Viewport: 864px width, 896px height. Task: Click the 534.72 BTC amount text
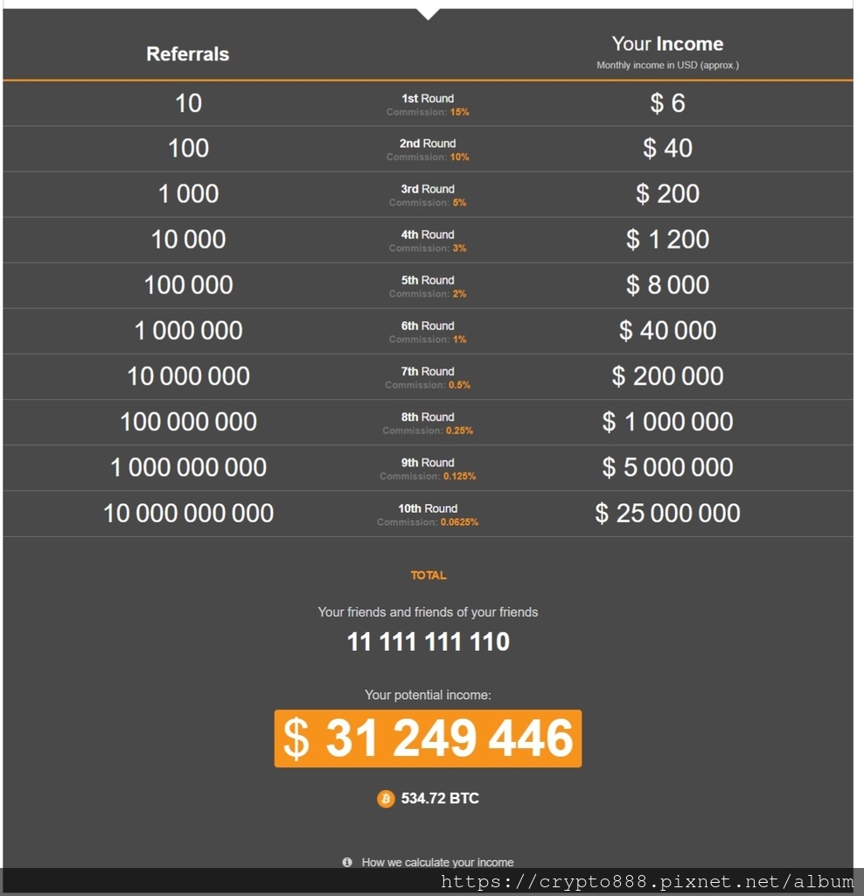(x=440, y=798)
